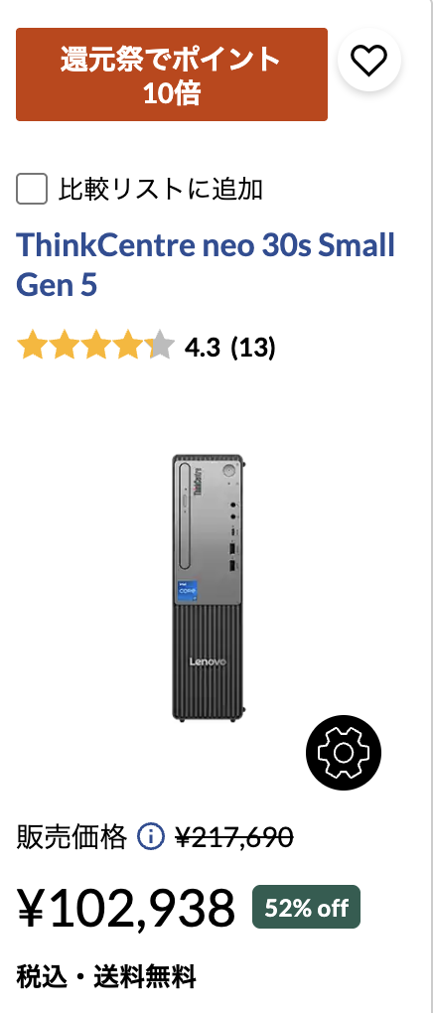Click the Intel Core sticker on the PC
Viewport: 433px width, 1013px height.
pyautogui.click(x=190, y=592)
